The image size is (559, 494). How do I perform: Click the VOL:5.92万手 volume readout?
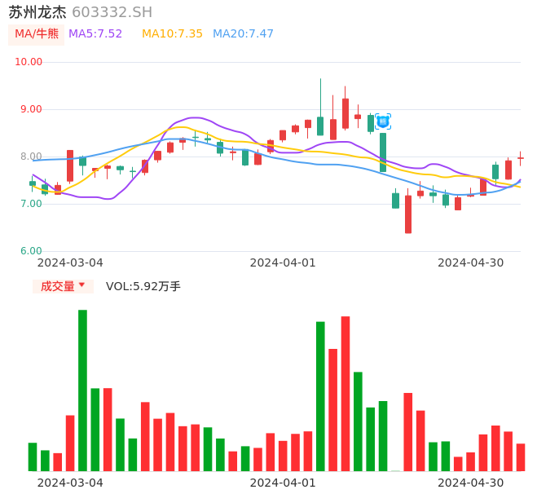143,286
